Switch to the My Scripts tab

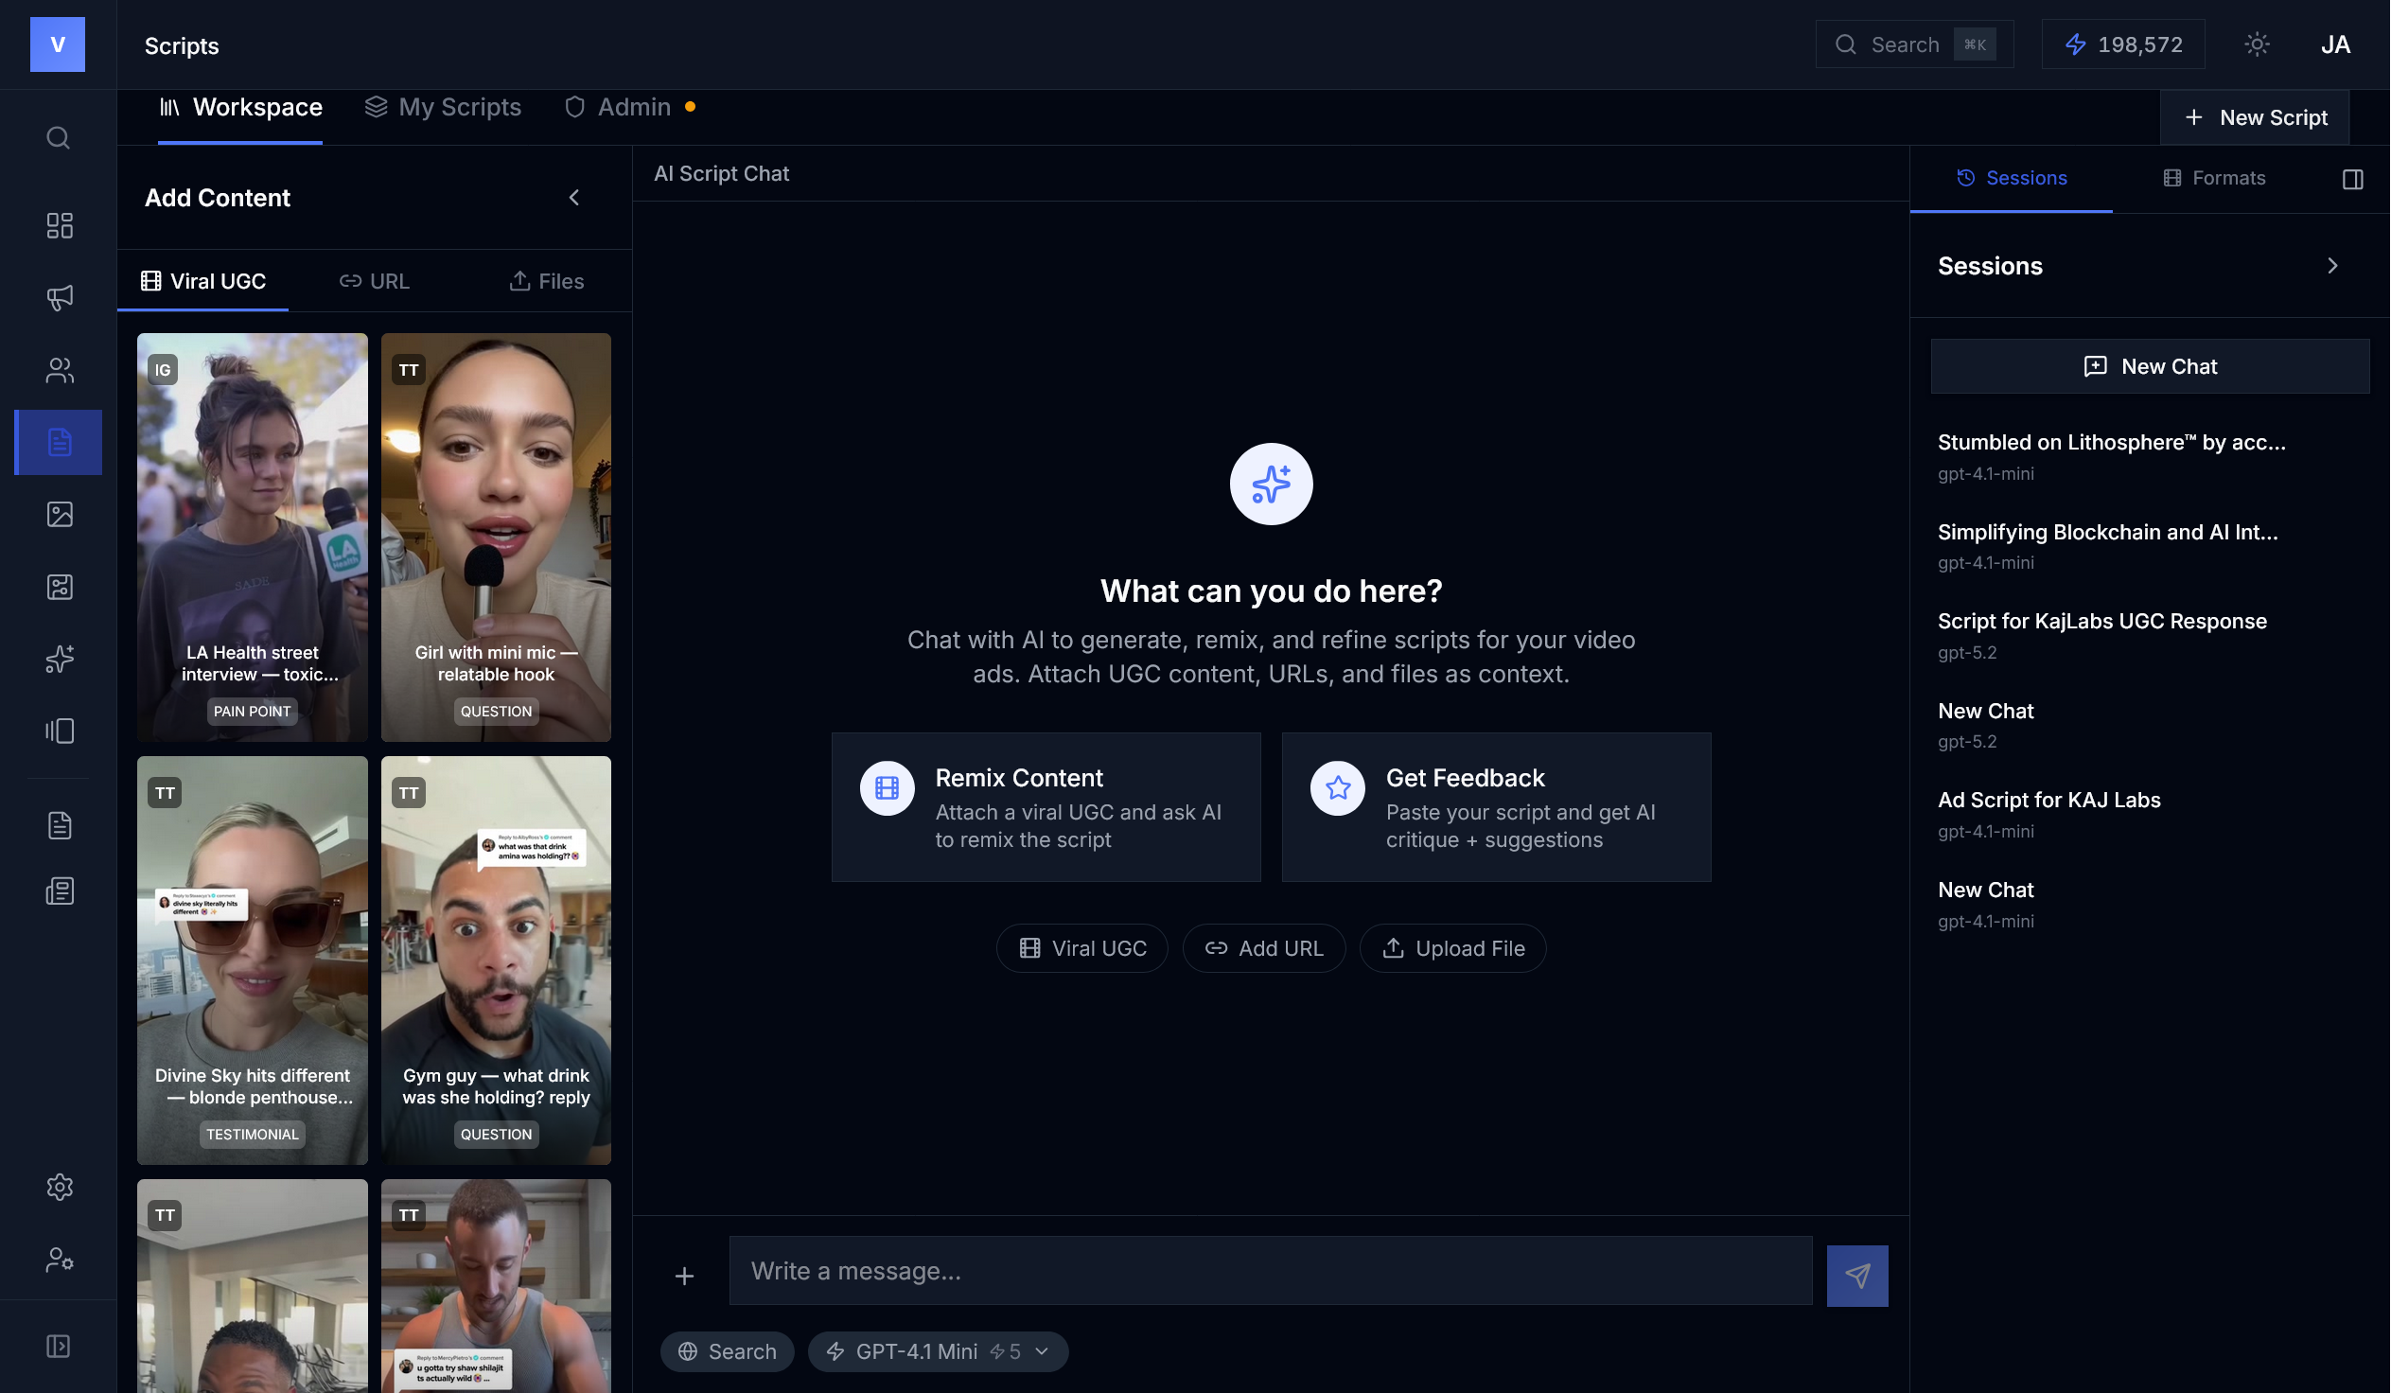click(442, 107)
